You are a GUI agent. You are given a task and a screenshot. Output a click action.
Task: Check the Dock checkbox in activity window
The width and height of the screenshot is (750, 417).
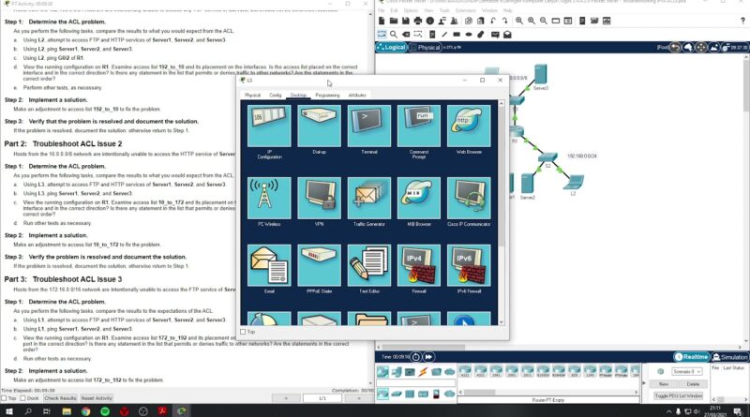click(x=22, y=398)
